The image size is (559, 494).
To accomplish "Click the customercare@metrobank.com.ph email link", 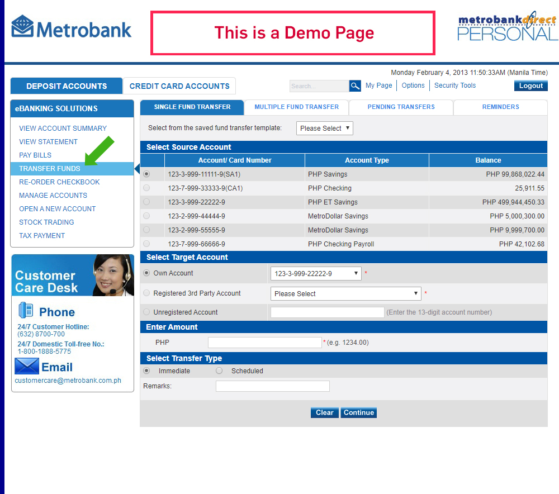I will pos(68,381).
